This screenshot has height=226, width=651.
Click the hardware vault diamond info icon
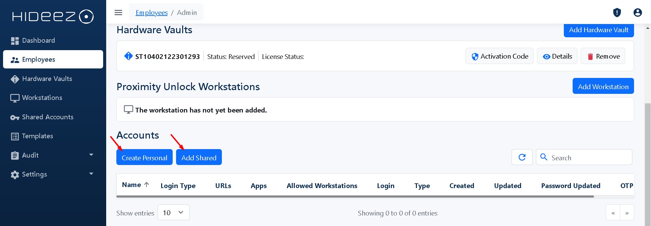pyautogui.click(x=128, y=56)
